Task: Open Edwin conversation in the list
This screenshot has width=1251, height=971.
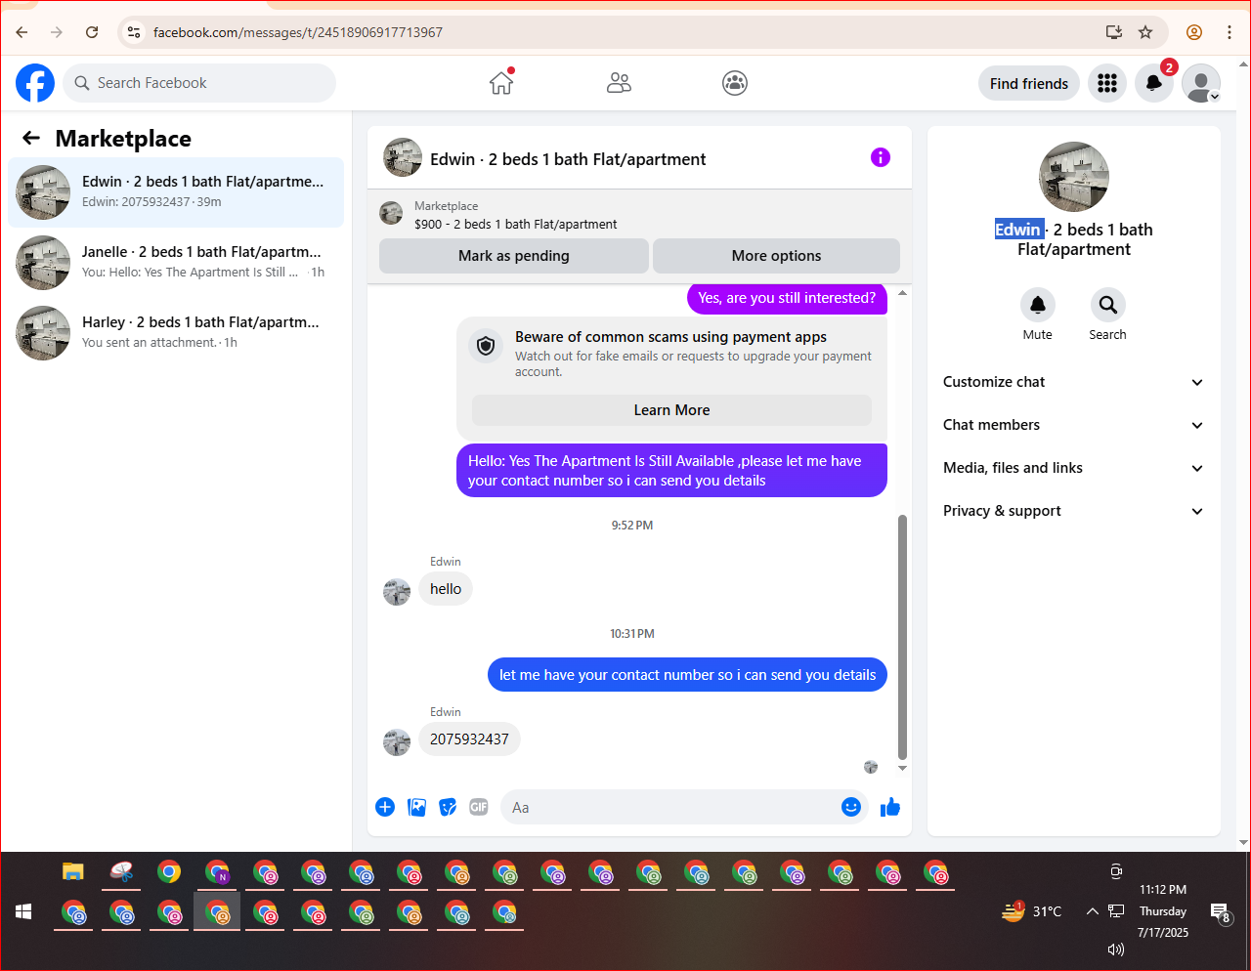Action: pos(176,192)
